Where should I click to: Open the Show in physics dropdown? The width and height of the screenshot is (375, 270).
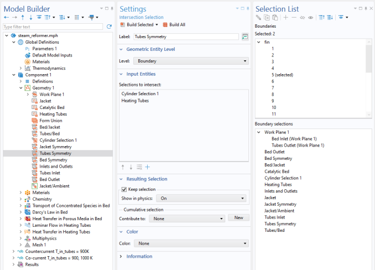[201, 198]
